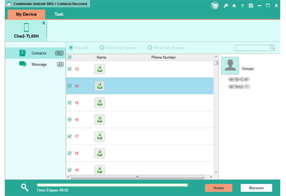Screen dimensions: 286x196
Task: Select the Che2-TL00H phone device icon
Action: 26,28
